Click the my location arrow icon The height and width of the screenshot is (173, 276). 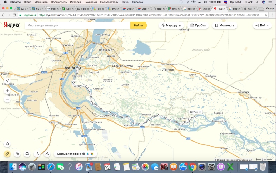[x=7, y=81]
